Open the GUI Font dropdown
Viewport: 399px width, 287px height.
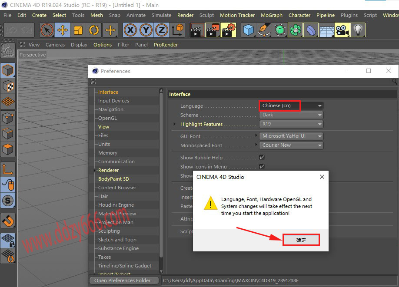point(291,136)
